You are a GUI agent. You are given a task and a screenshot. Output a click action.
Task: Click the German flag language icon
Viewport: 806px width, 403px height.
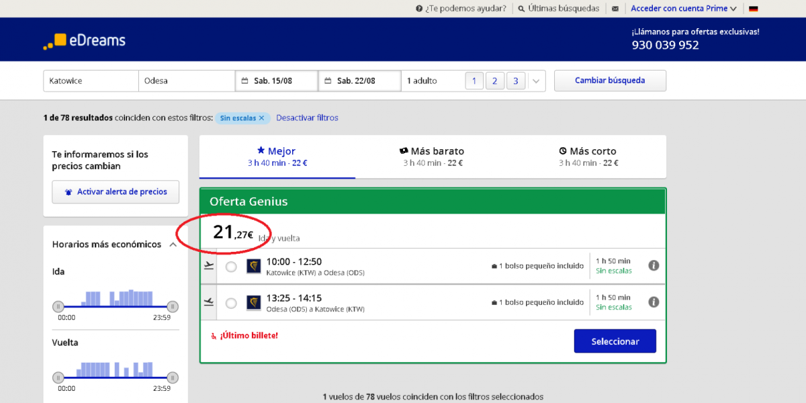pos(754,9)
